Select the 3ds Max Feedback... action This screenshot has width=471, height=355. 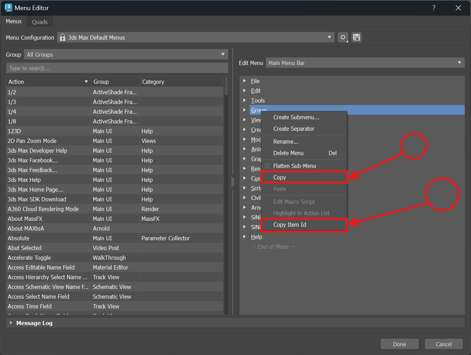click(115, 170)
